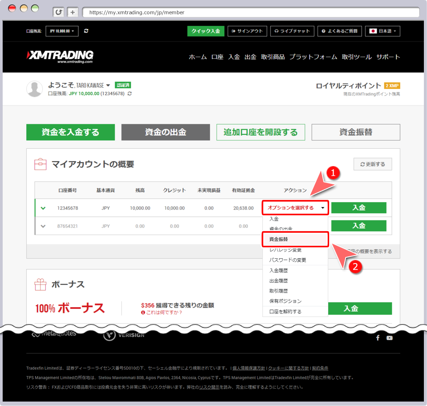The image size is (427, 406).
Task: Open the Facebook icon in footer
Action: (x=378, y=338)
